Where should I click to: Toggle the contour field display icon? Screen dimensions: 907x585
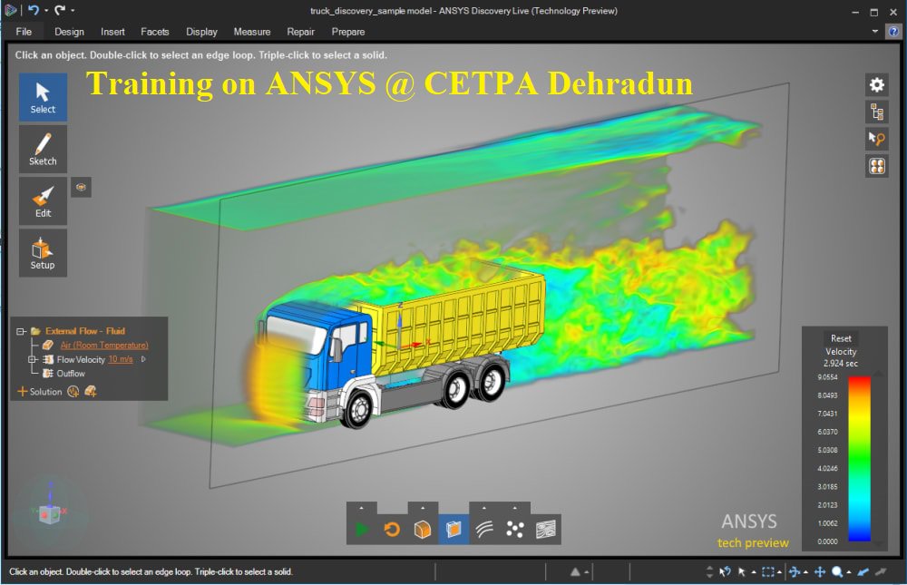click(545, 530)
